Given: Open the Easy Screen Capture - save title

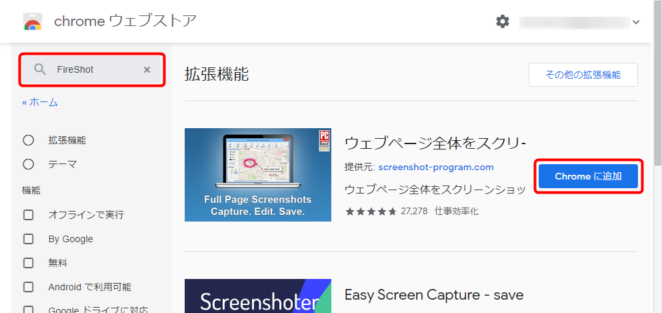Looking at the screenshot, I should (434, 294).
